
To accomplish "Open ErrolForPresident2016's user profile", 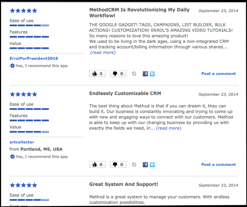I will tap(34, 58).
